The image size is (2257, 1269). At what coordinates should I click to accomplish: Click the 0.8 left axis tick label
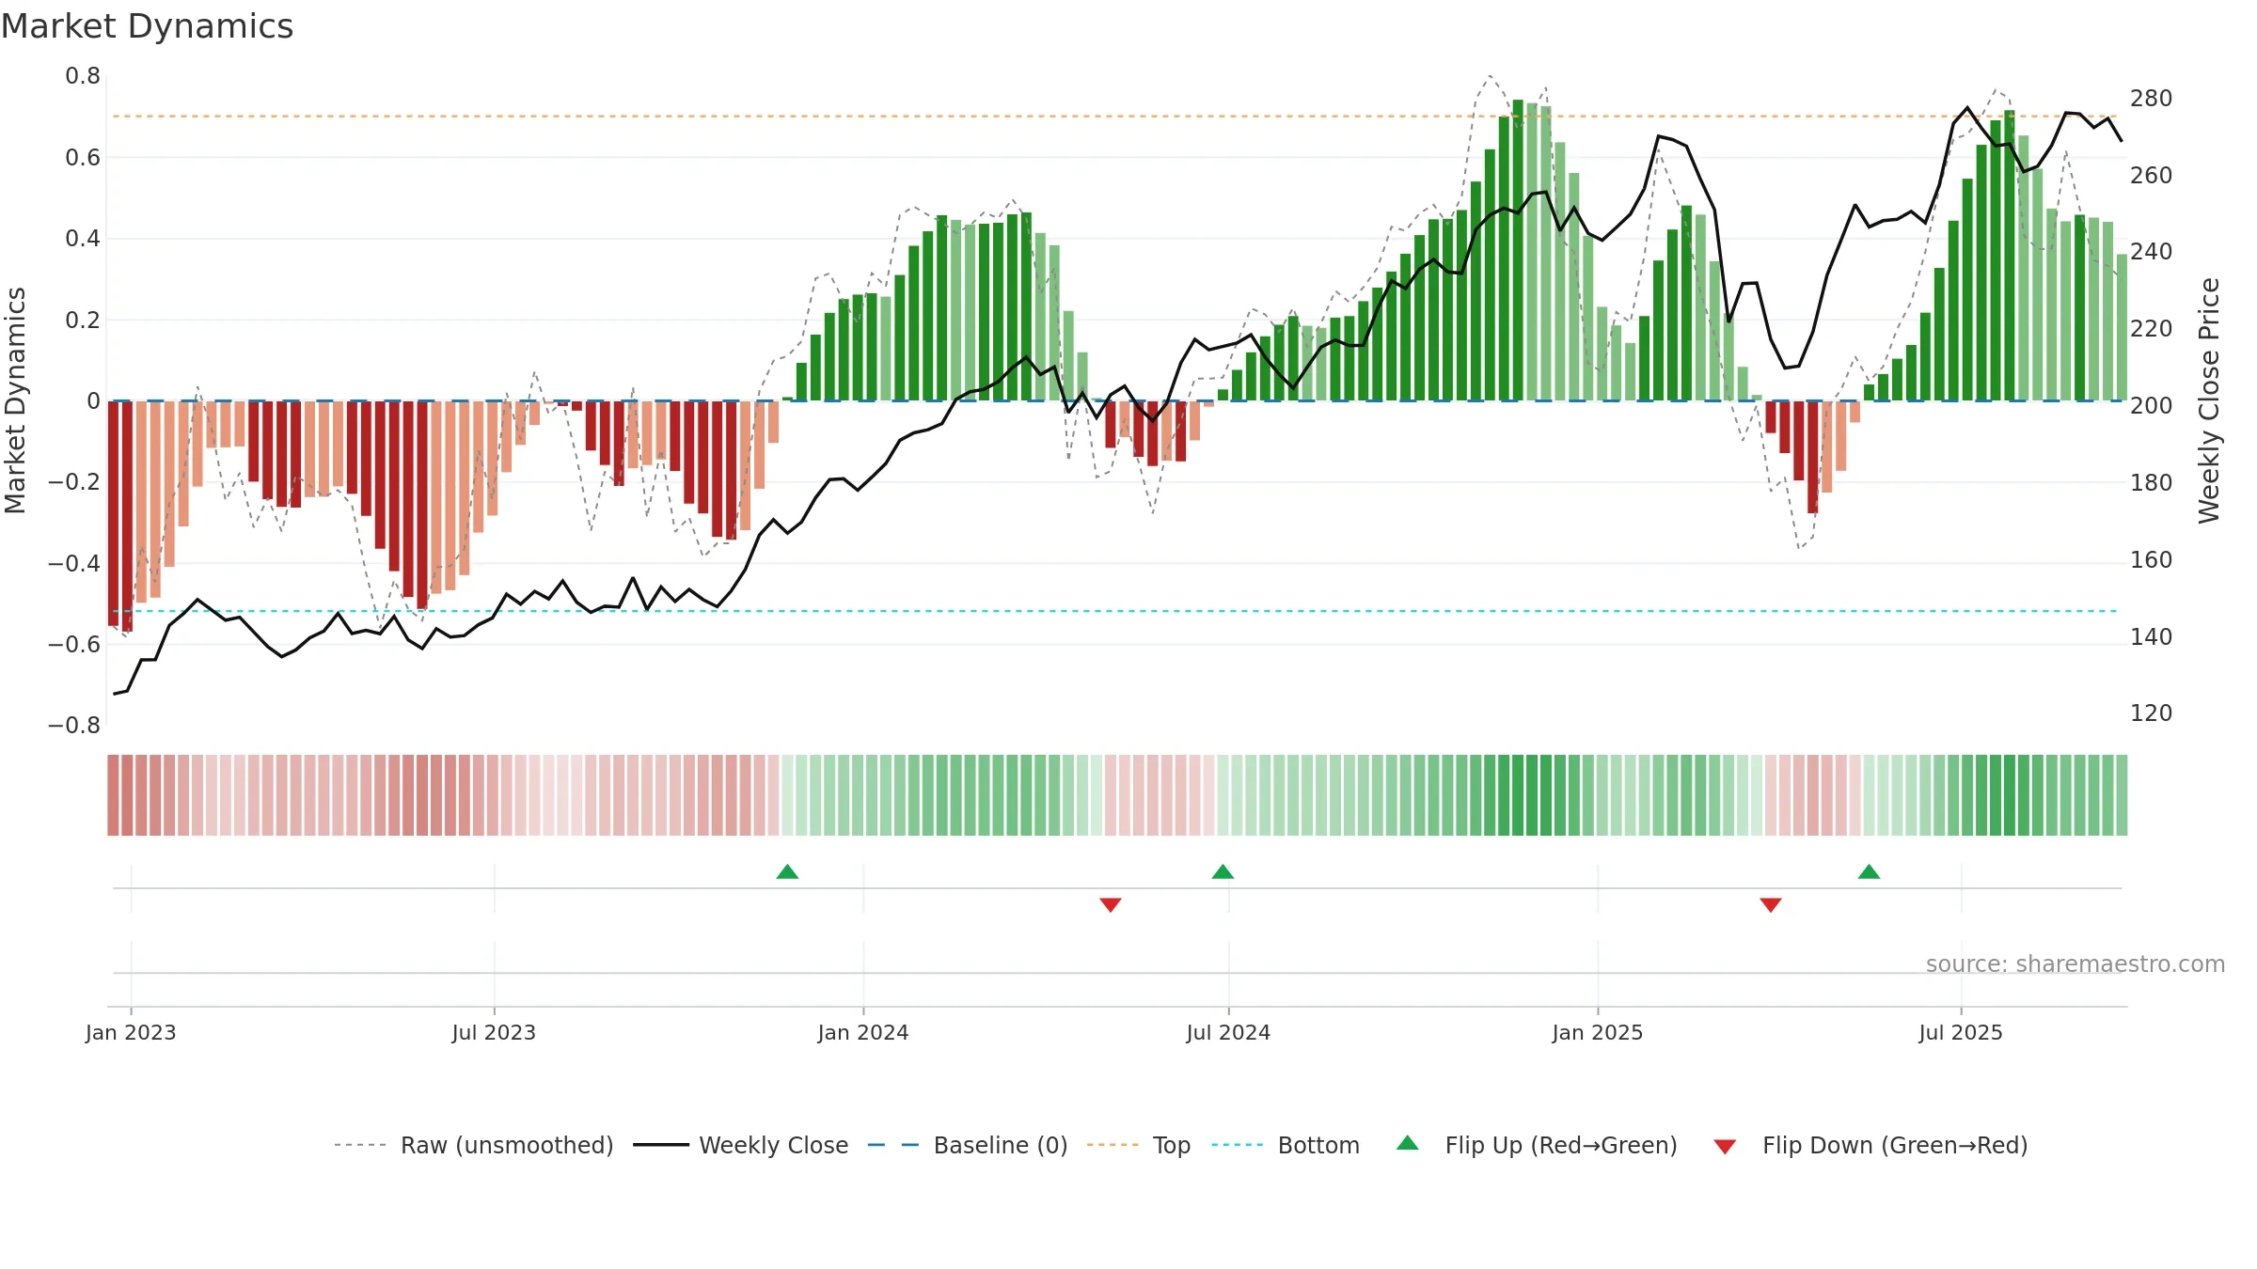83,76
